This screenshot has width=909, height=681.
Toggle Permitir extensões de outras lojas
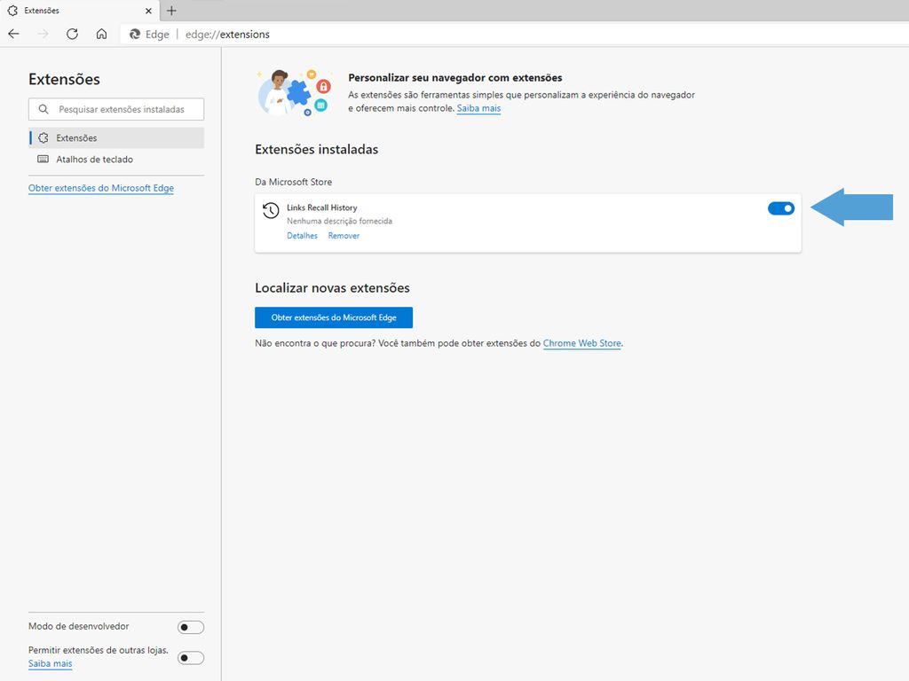191,658
